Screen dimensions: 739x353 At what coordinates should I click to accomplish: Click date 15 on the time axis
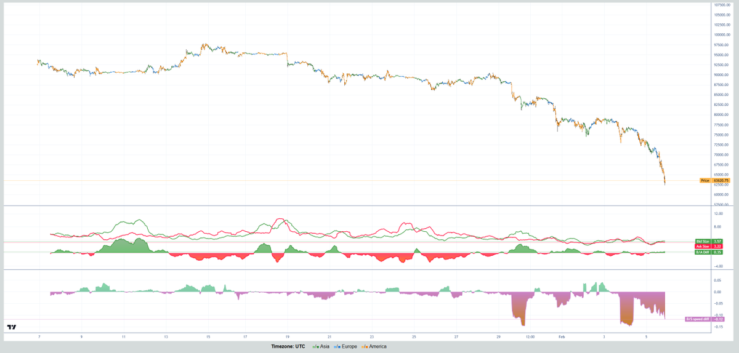208,337
